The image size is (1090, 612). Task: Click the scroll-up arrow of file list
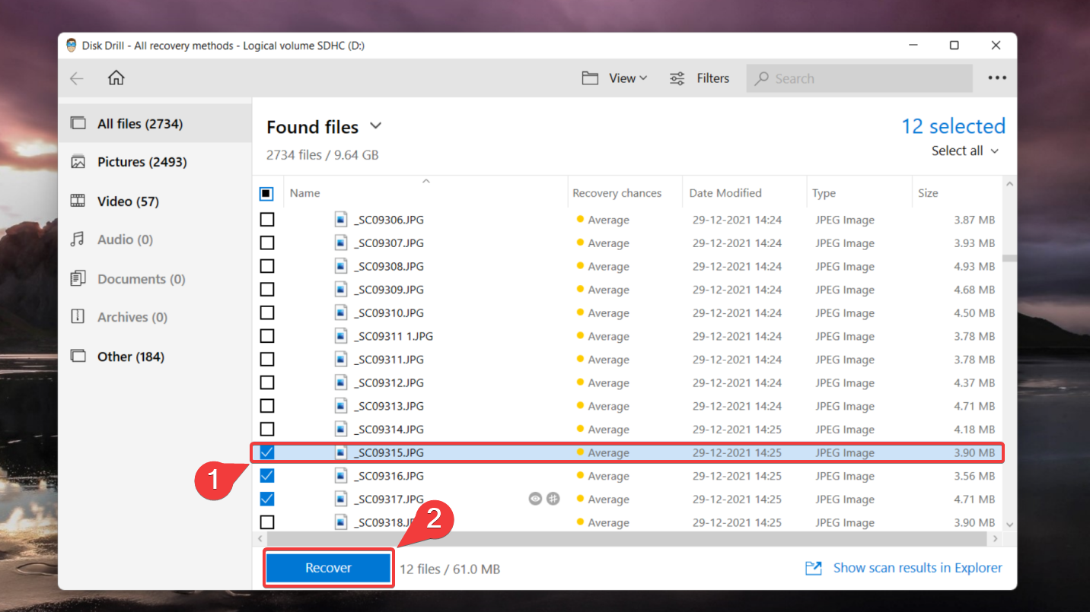point(1009,184)
